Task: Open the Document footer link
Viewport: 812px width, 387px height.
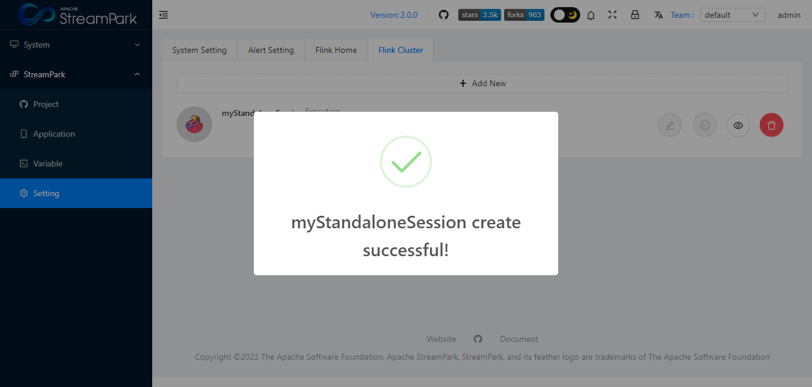Action: (x=519, y=339)
